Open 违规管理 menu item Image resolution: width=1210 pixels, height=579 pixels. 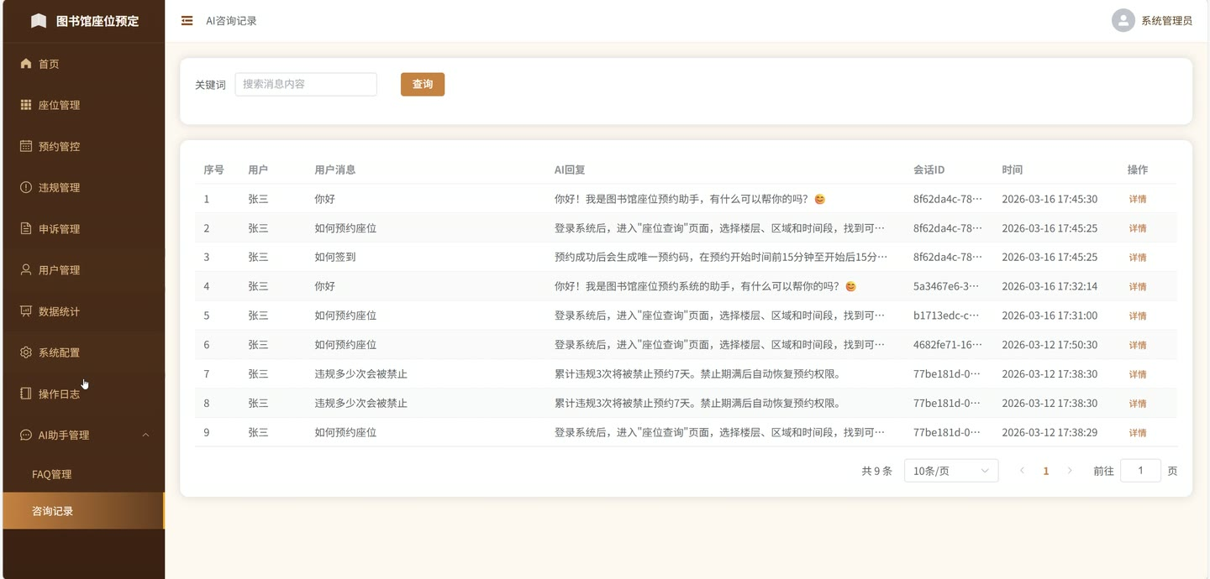click(82, 187)
